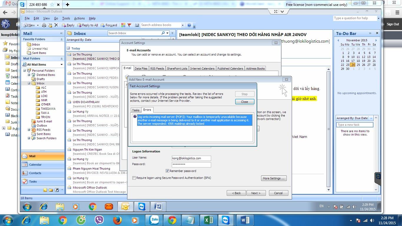Image resolution: width=402 pixels, height=226 pixels.
Task: Click Reply to All in toolbar
Action: coord(87,25)
